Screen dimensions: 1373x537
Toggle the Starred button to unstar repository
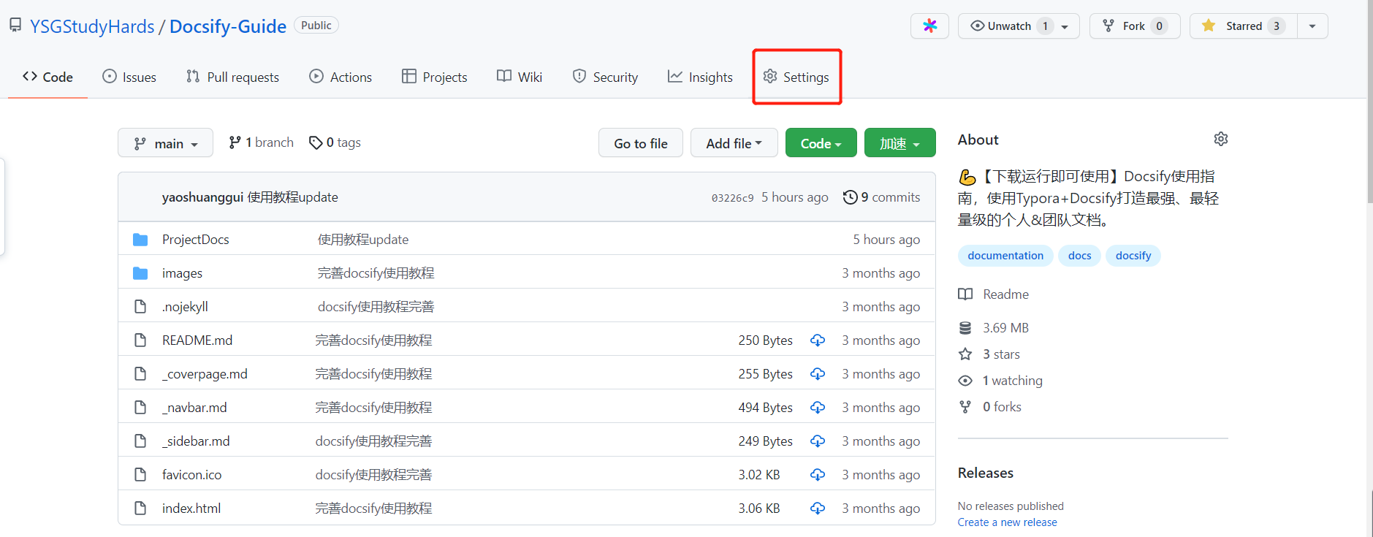(1243, 26)
